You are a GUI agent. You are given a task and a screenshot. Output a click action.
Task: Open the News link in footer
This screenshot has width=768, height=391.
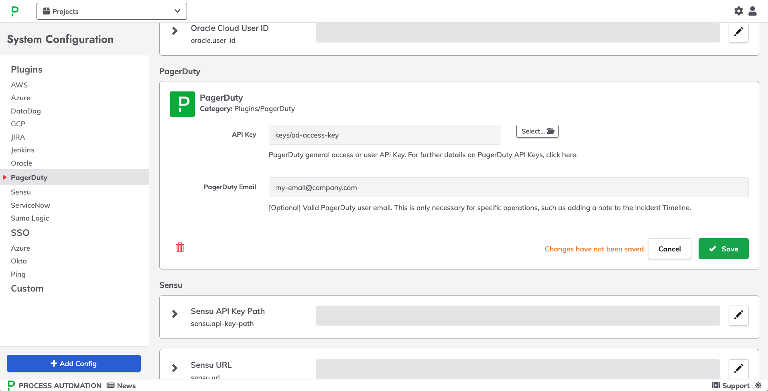122,385
